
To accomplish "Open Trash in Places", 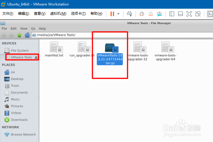I will tap(19, 86).
